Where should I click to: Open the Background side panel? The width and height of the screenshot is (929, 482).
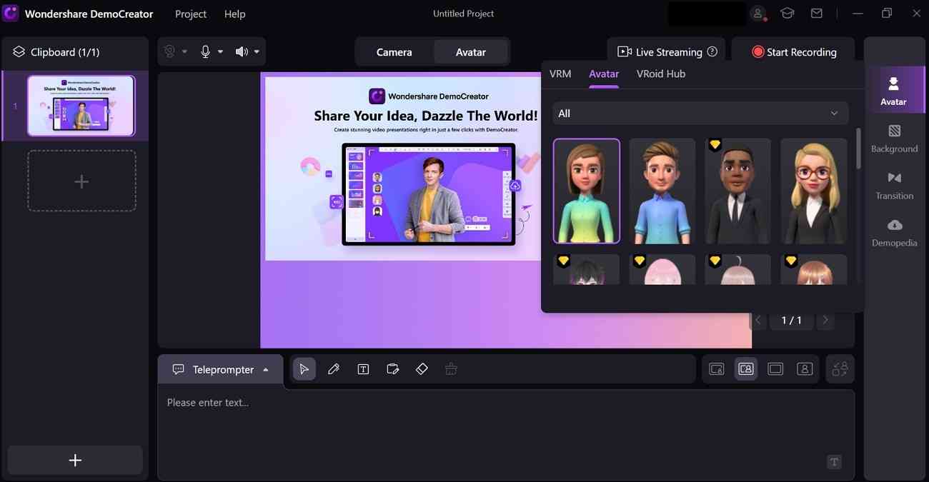(x=894, y=139)
